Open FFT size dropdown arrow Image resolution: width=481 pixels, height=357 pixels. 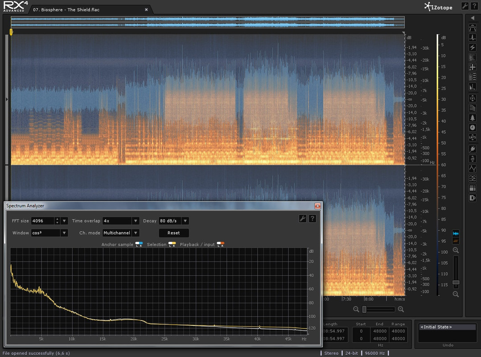64,221
